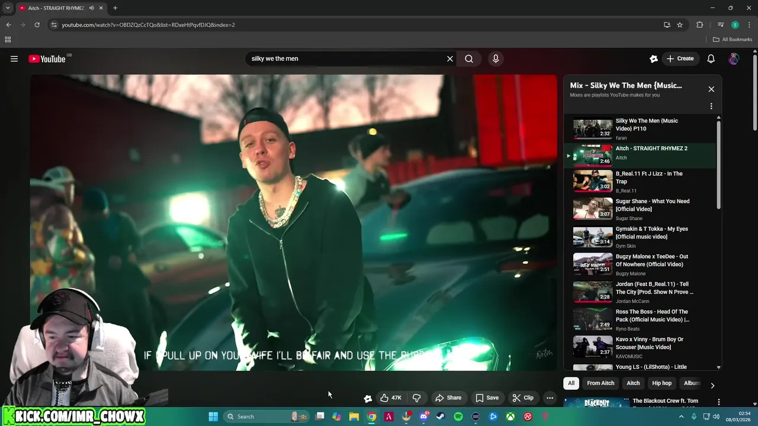Select the Aitch filter chip
Image resolution: width=758 pixels, height=426 pixels.
click(633, 383)
